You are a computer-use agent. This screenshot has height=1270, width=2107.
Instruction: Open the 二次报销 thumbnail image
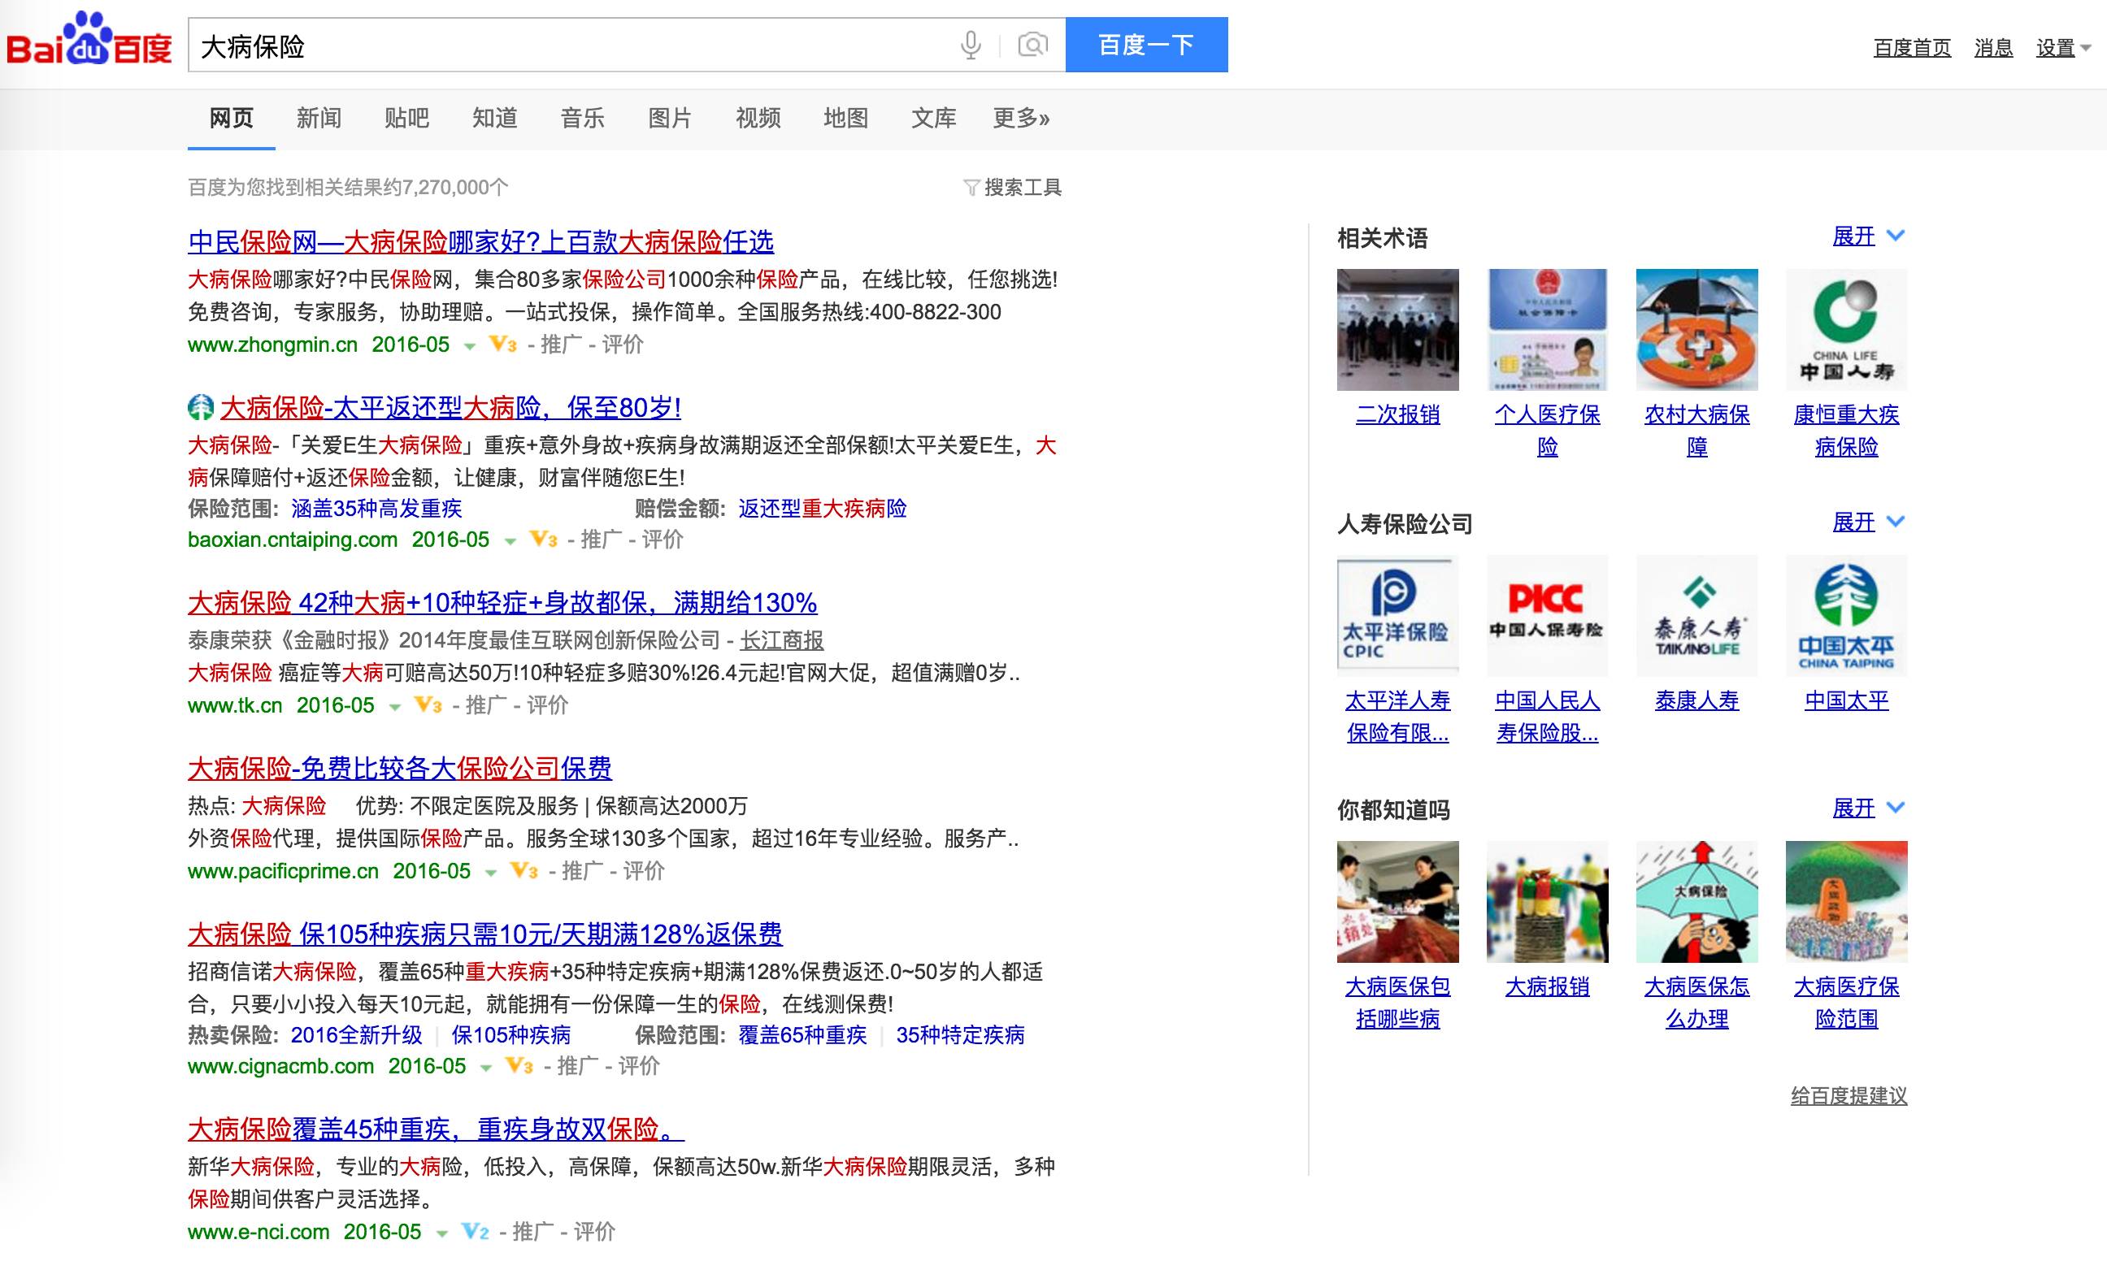[1398, 330]
